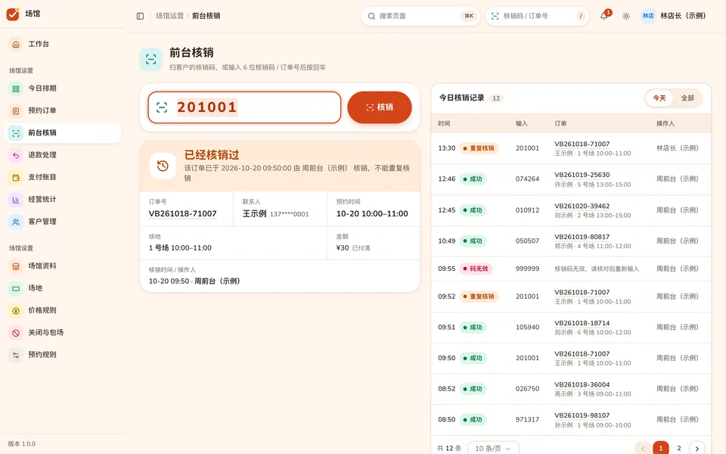This screenshot has width=726, height=454.
Task: Click order VB261019-80817 in records
Action: (x=582, y=237)
